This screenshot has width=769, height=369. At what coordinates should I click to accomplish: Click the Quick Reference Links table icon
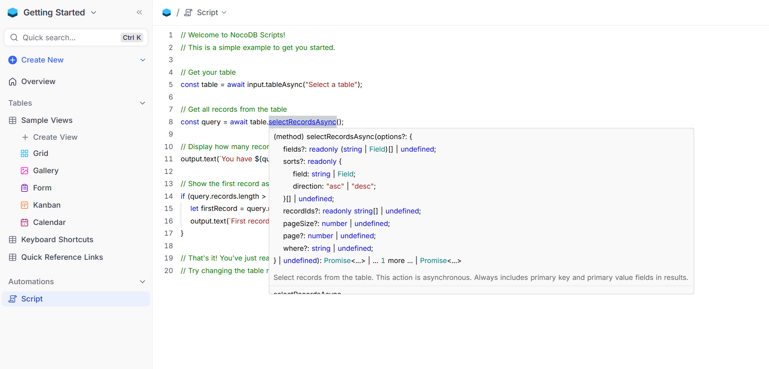[13, 257]
